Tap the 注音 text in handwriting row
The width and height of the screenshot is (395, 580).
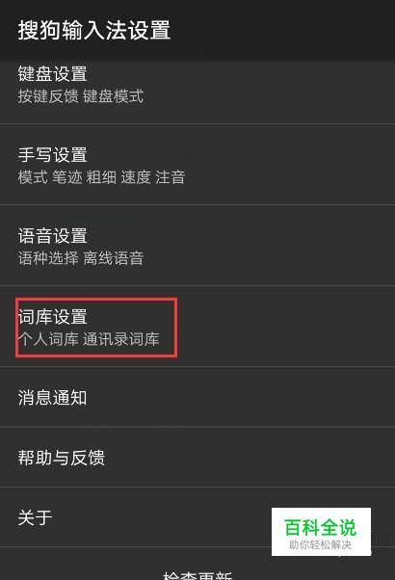[x=171, y=177]
